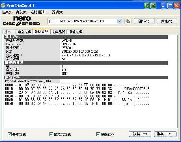Viewport: 181px width, 142px height.
Task: Click the 空片容量 label
Action: click(x=12, y=59)
